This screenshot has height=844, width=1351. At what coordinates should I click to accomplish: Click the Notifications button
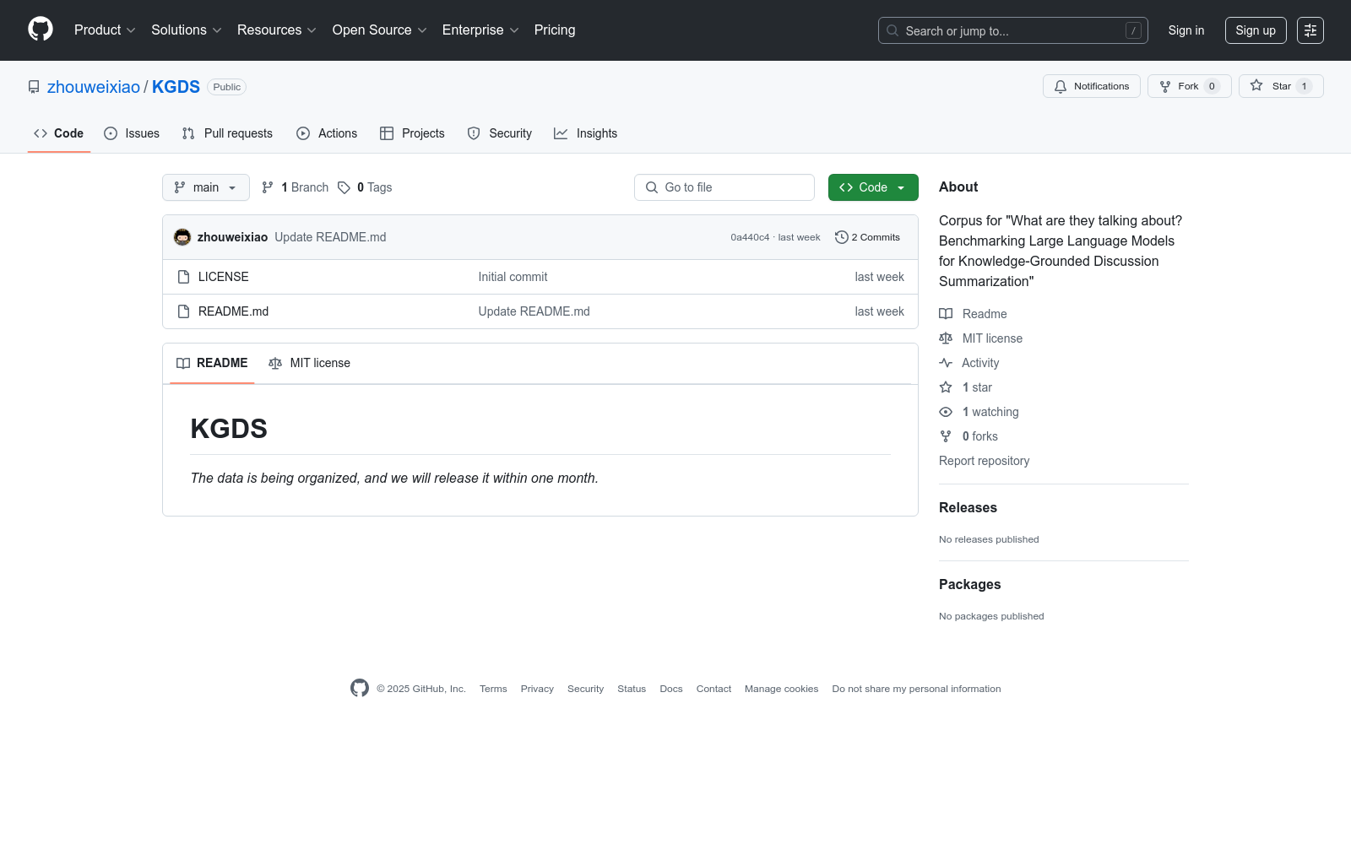[1092, 86]
